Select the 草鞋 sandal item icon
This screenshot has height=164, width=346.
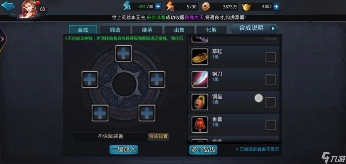pos(200,57)
